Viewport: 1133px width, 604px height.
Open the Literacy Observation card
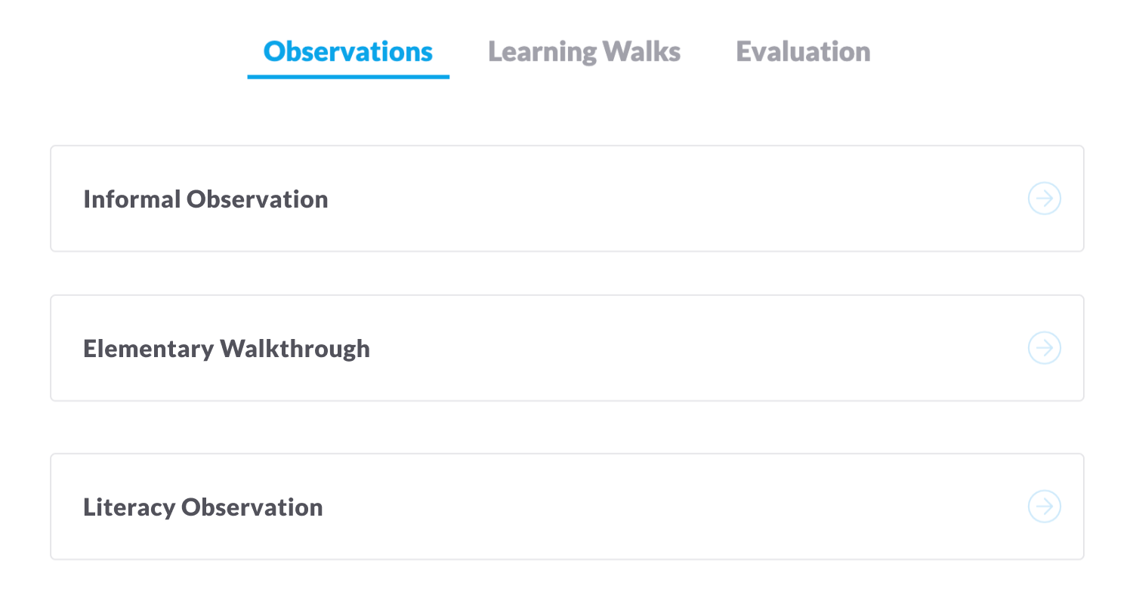[566, 507]
